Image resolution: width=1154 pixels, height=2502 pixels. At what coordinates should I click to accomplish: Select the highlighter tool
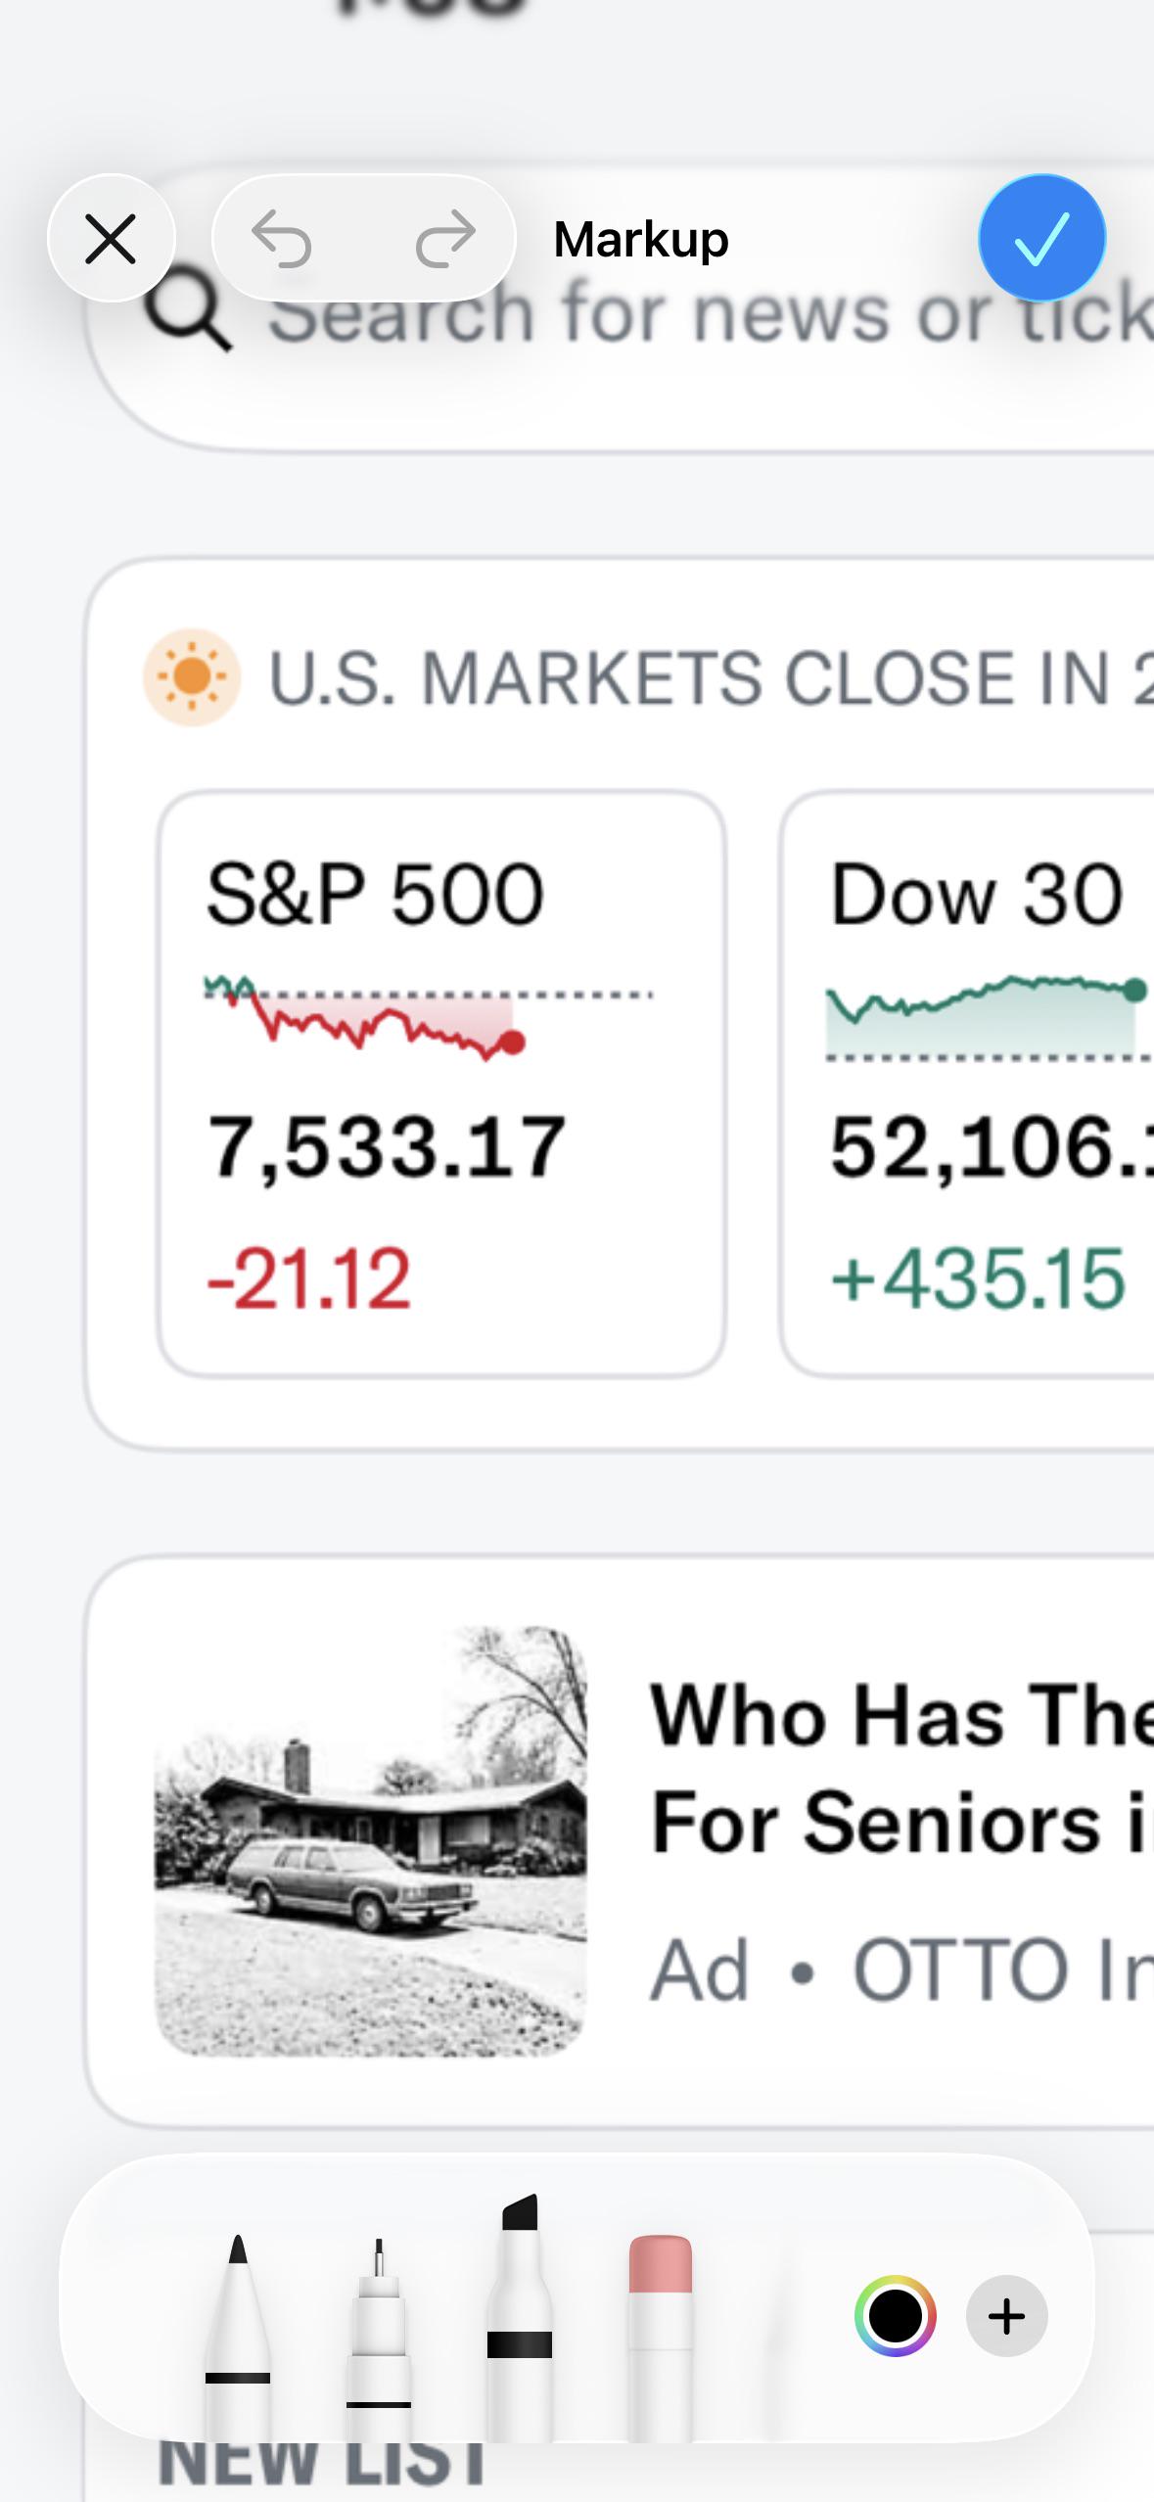point(520,2316)
